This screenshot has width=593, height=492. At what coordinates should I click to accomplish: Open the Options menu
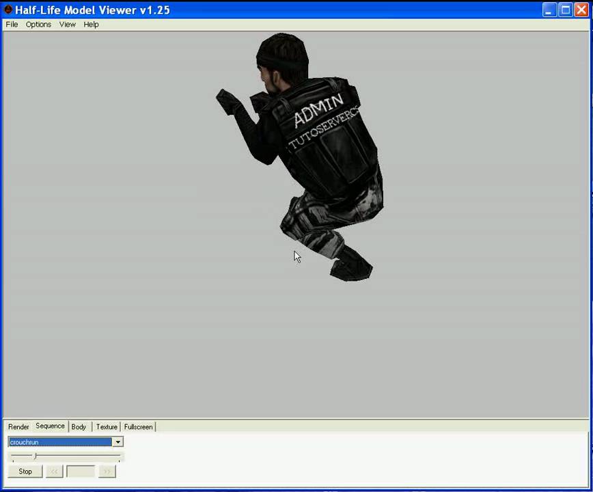click(x=38, y=24)
